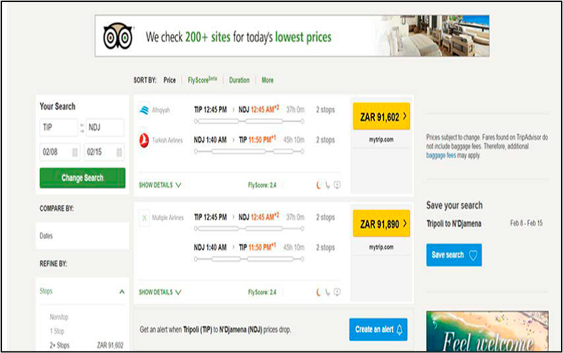This screenshot has width=563, height=353.
Task: Expand Show Details for the second flight
Action: (160, 292)
